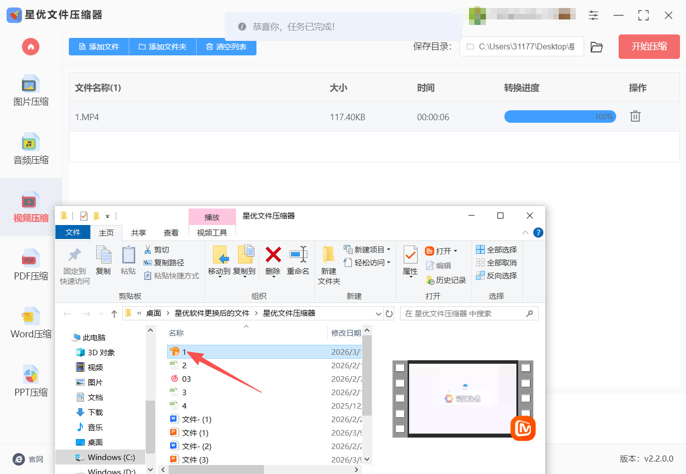Expand 移动到 destination dropdown
This screenshot has width=686, height=474.
point(220,276)
